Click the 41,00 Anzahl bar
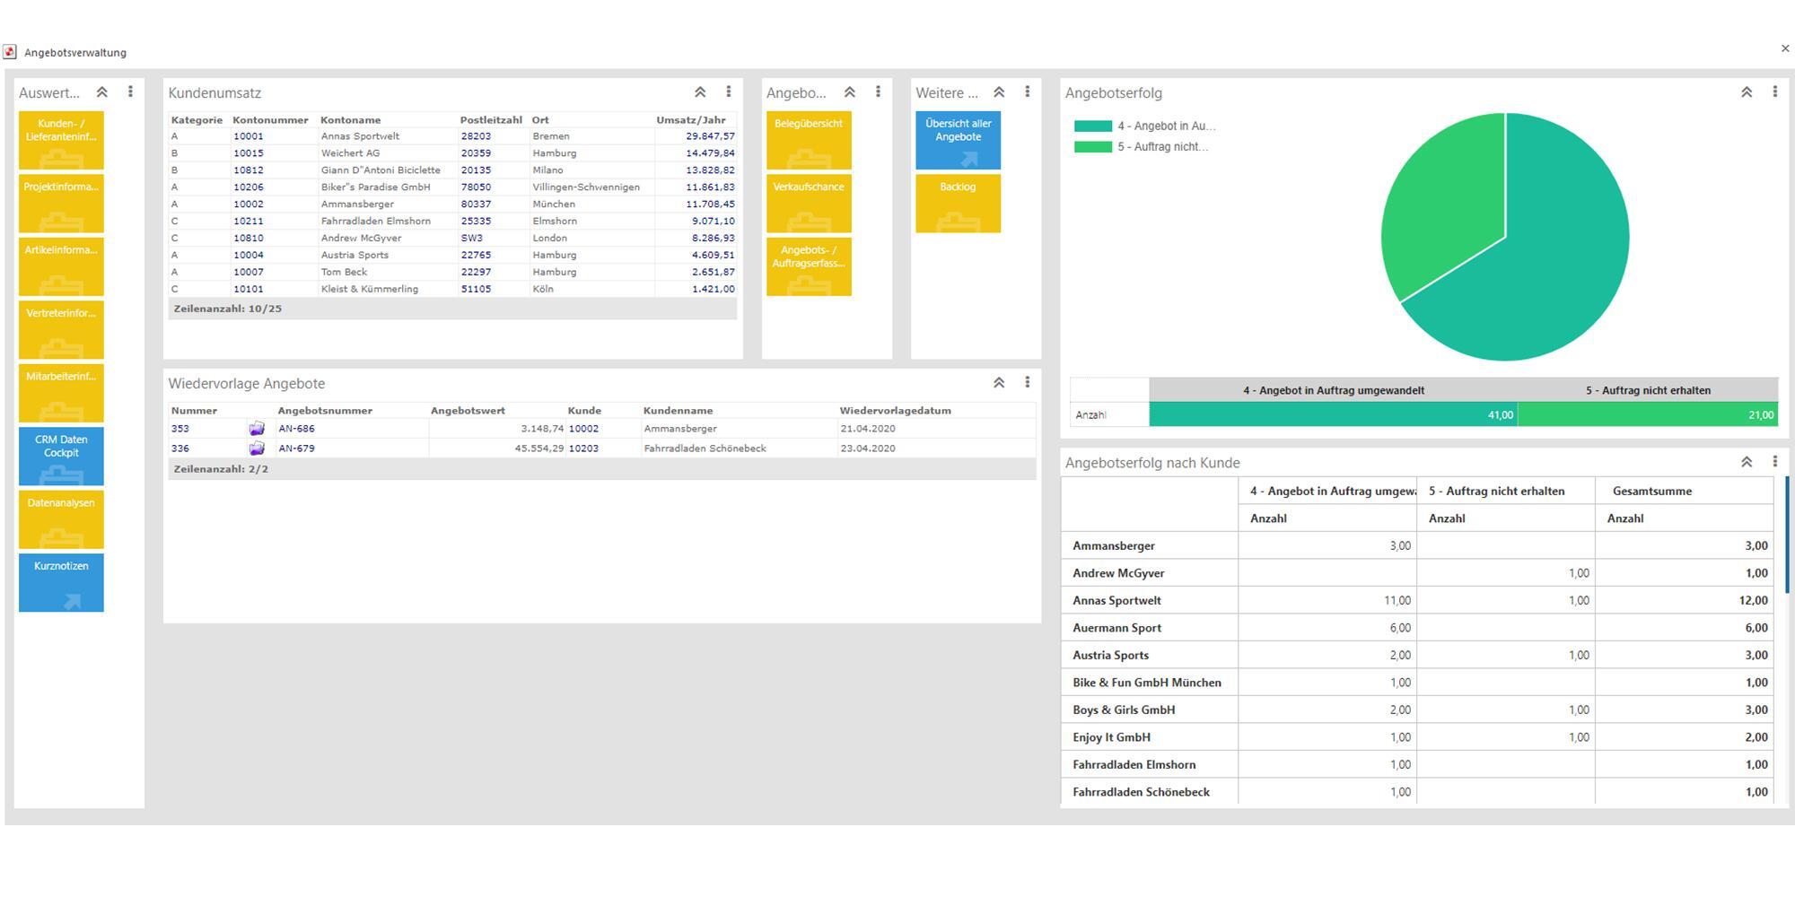The image size is (1795, 897). 1333,415
